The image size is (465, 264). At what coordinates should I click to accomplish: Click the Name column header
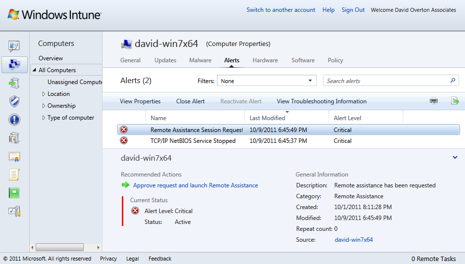click(158, 118)
